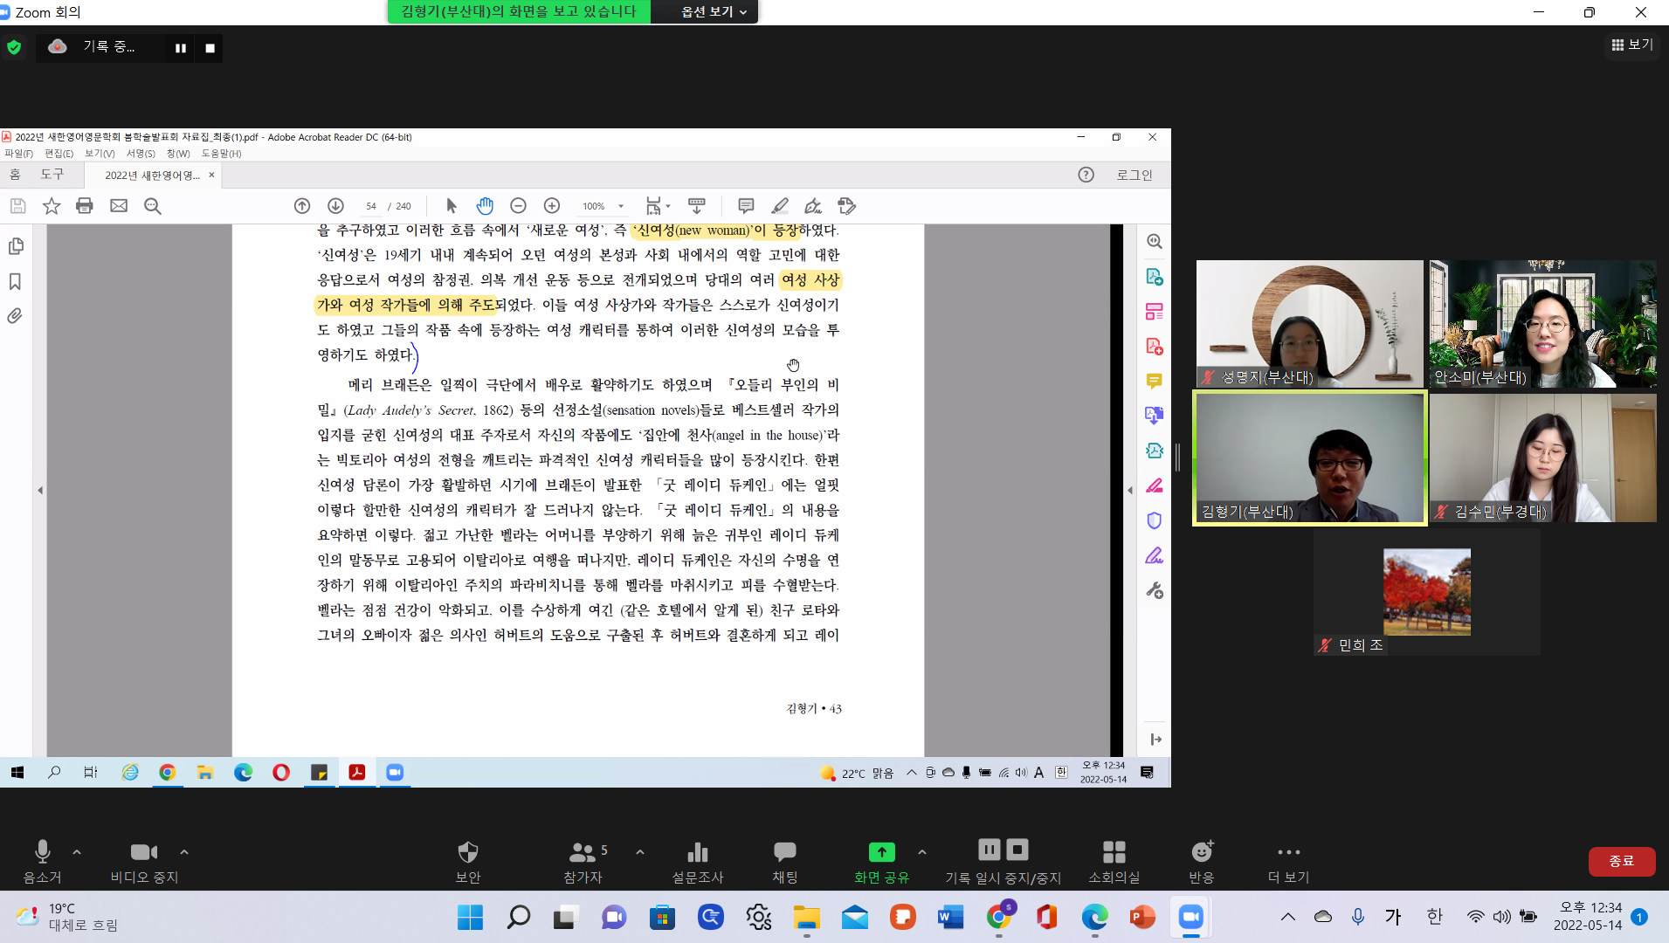Open Zoom reactions

pyautogui.click(x=1202, y=860)
